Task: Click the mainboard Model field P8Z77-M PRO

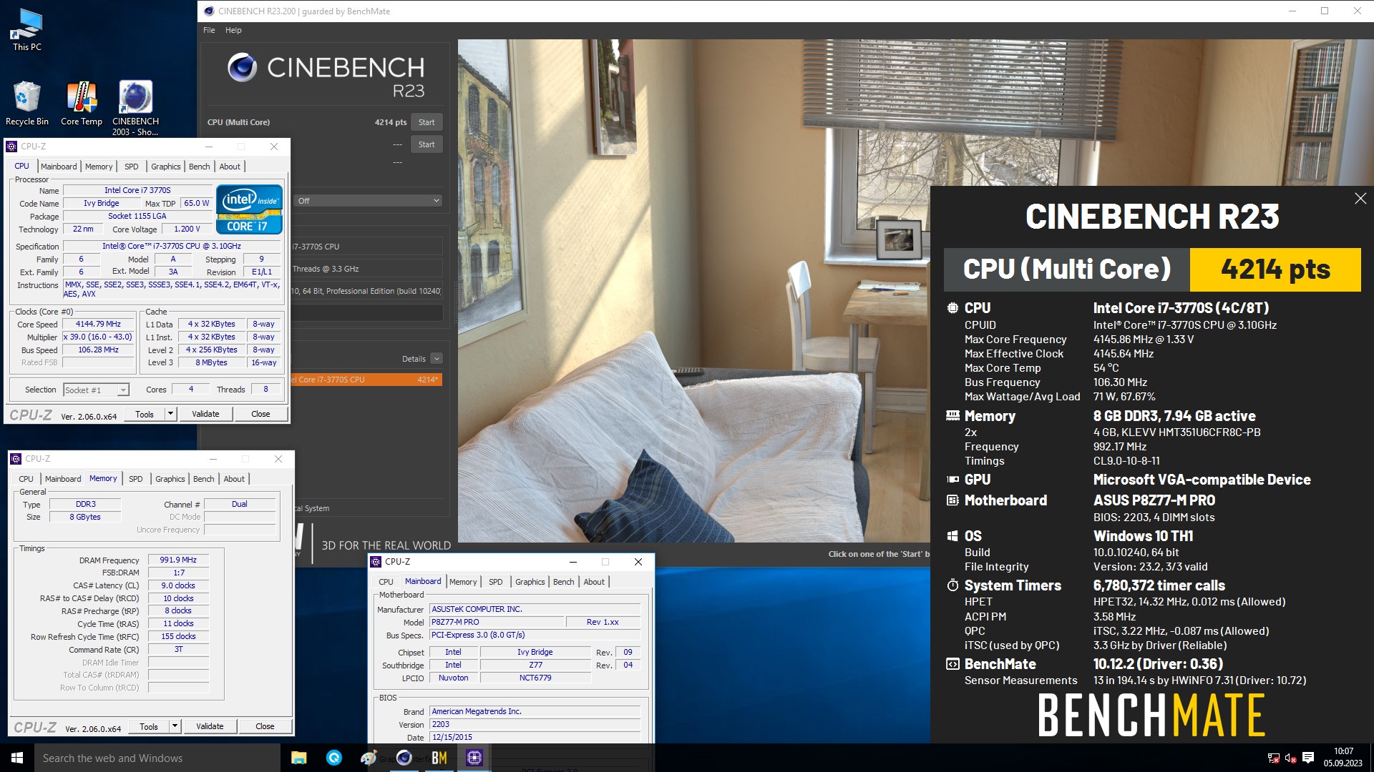Action: click(496, 623)
